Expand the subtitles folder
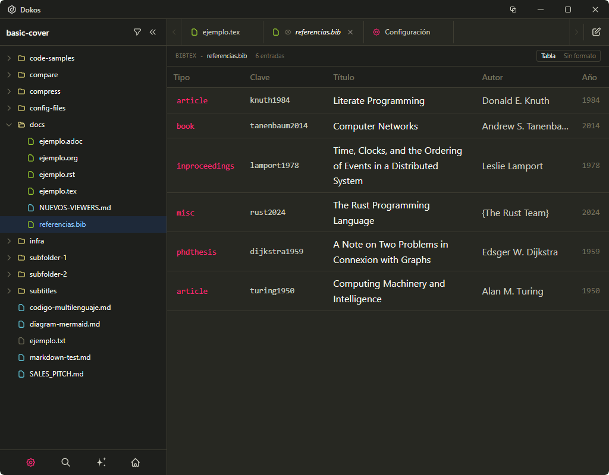 (43, 291)
